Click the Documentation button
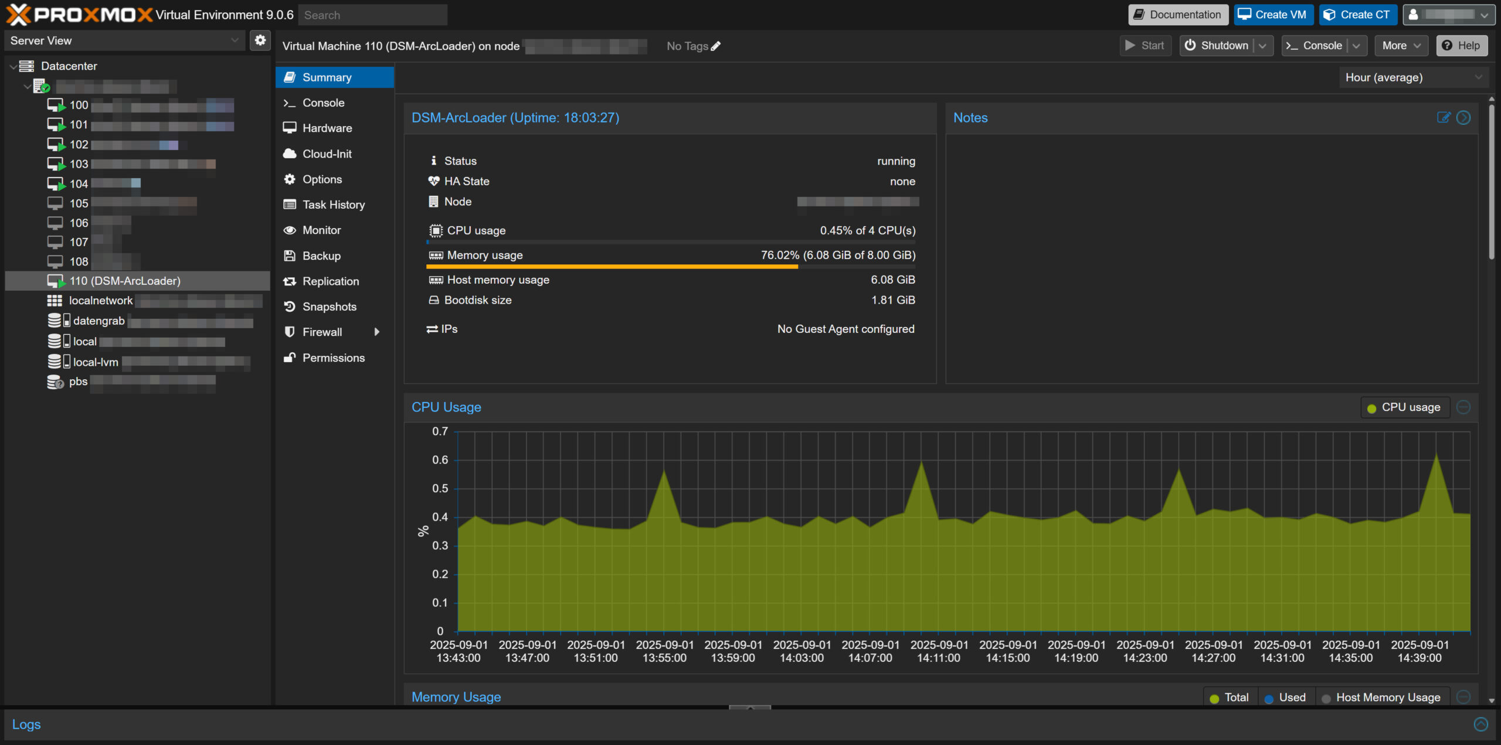The width and height of the screenshot is (1501, 745). (x=1178, y=15)
